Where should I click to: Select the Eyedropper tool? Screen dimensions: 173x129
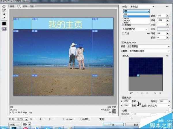pos(4,18)
